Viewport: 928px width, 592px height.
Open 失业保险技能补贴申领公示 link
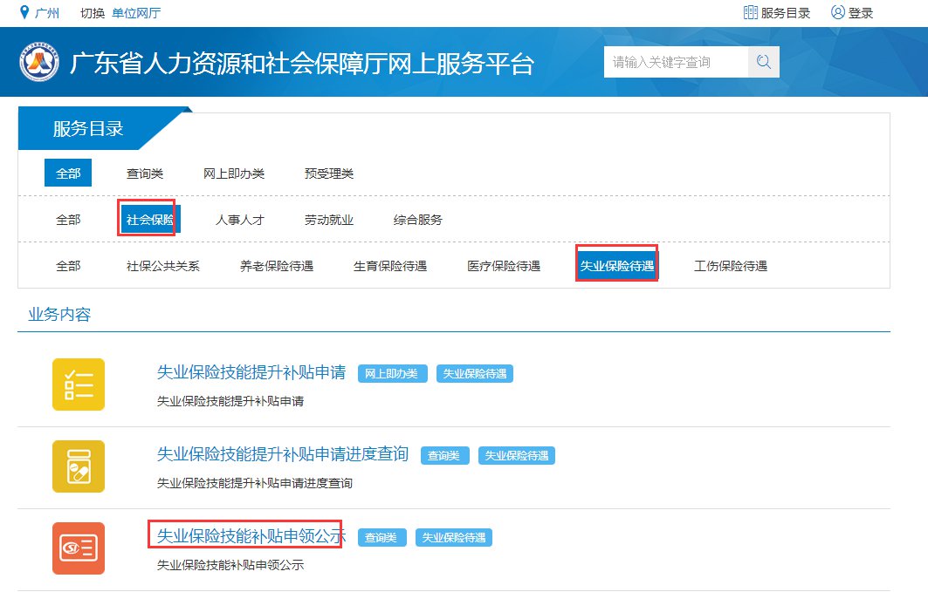coord(251,536)
